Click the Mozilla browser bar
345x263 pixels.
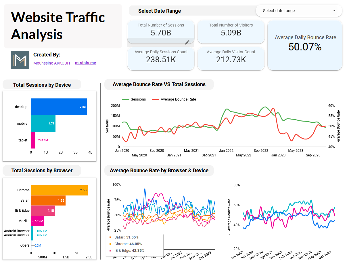pos(37,221)
